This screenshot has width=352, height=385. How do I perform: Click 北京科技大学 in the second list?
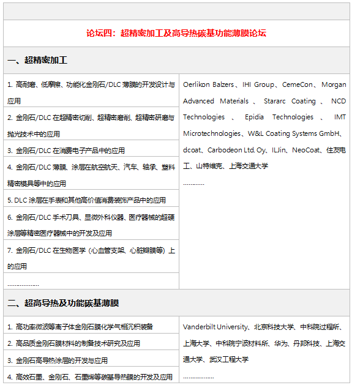click(x=274, y=327)
